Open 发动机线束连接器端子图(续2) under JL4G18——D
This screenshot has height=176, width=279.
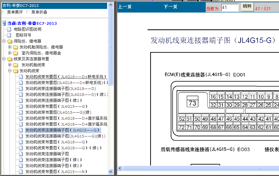[54, 100]
